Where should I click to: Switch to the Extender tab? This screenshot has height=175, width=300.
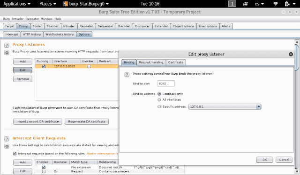(161, 26)
